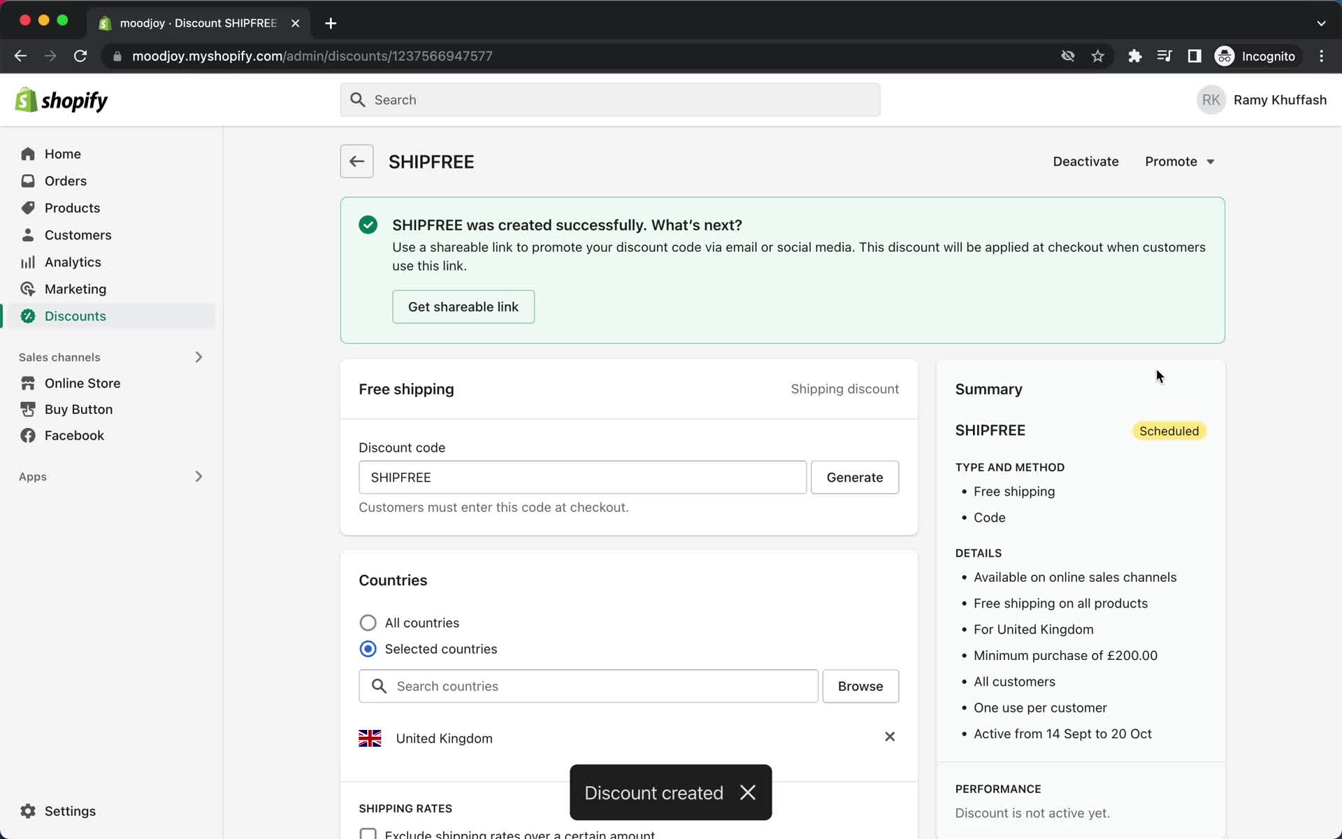Open the Marketing section
Image resolution: width=1342 pixels, height=839 pixels.
pyautogui.click(x=75, y=288)
